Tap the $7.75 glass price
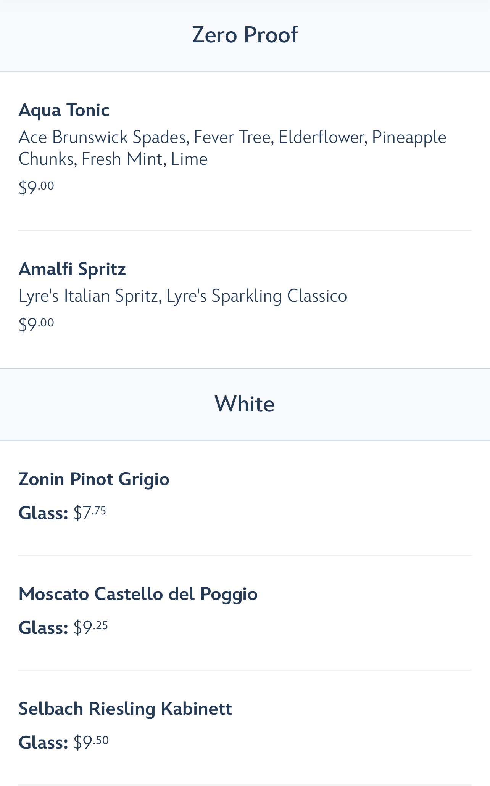 tap(90, 513)
